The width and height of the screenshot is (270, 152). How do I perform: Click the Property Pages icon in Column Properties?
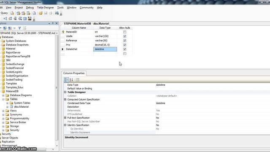(x=78, y=80)
